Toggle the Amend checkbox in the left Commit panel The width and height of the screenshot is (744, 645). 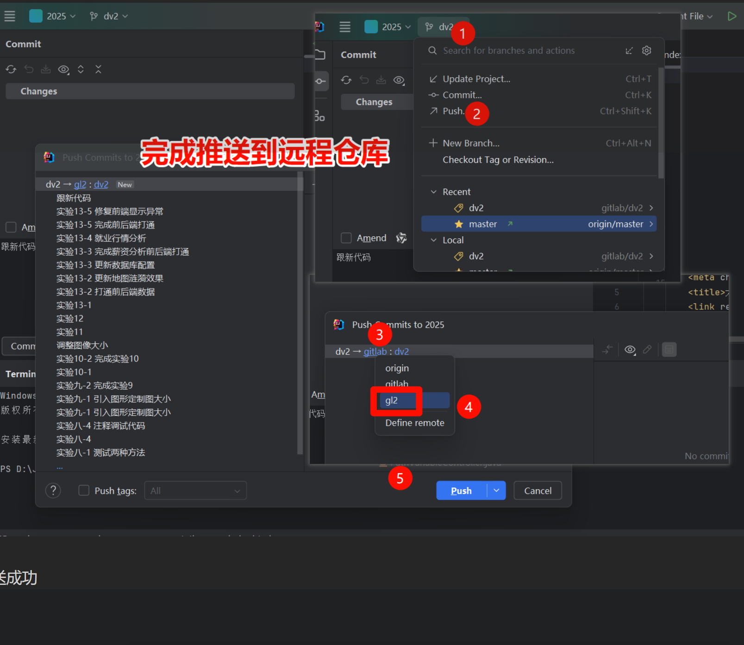[x=11, y=227]
